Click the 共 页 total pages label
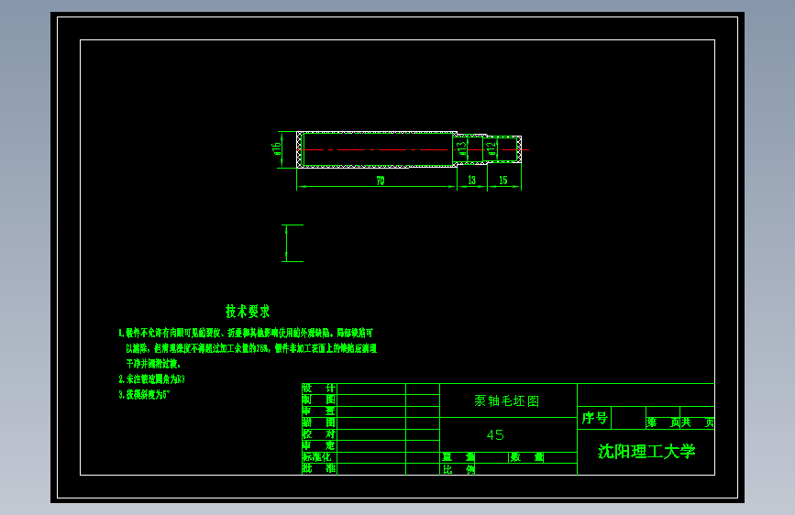 coord(698,422)
